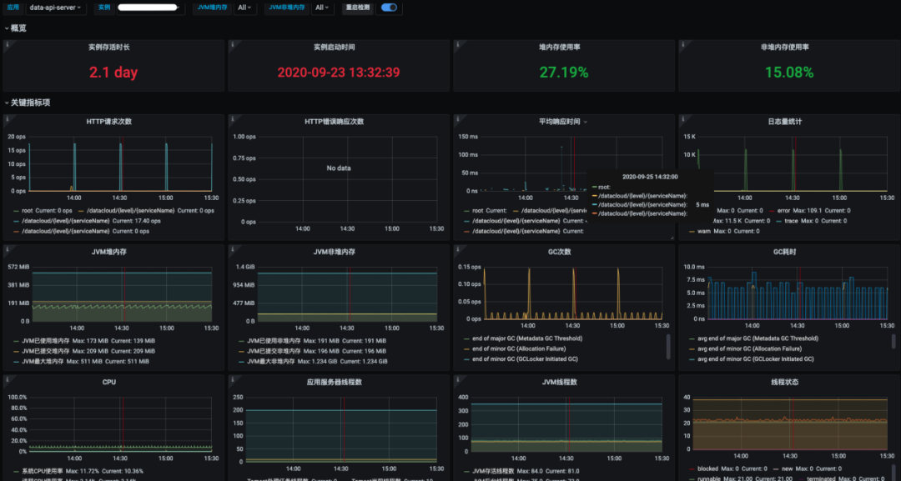Open 日志量统计 panel title menu
Screen dimensions: 901x481
point(784,122)
